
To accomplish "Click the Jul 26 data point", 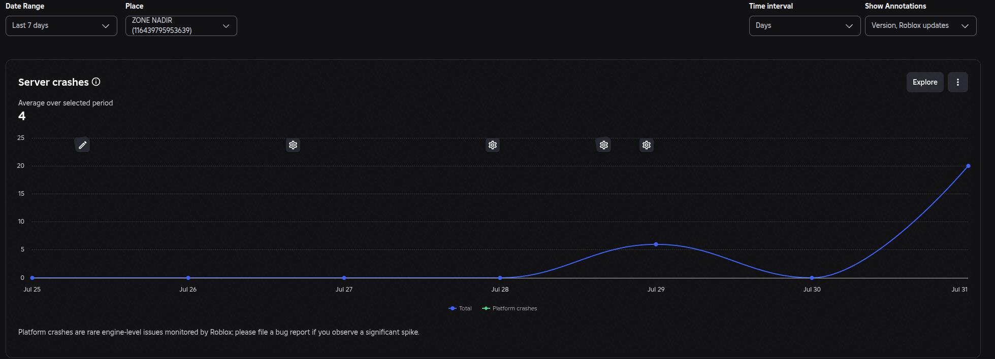I will click(188, 278).
